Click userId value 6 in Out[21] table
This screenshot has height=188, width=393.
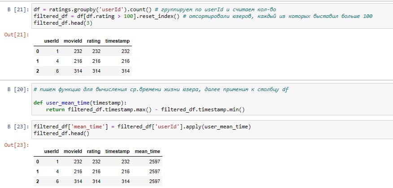[x=57, y=71]
